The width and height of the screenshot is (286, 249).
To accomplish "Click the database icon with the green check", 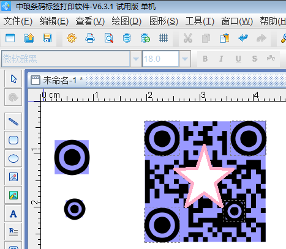I will click(x=145, y=38).
